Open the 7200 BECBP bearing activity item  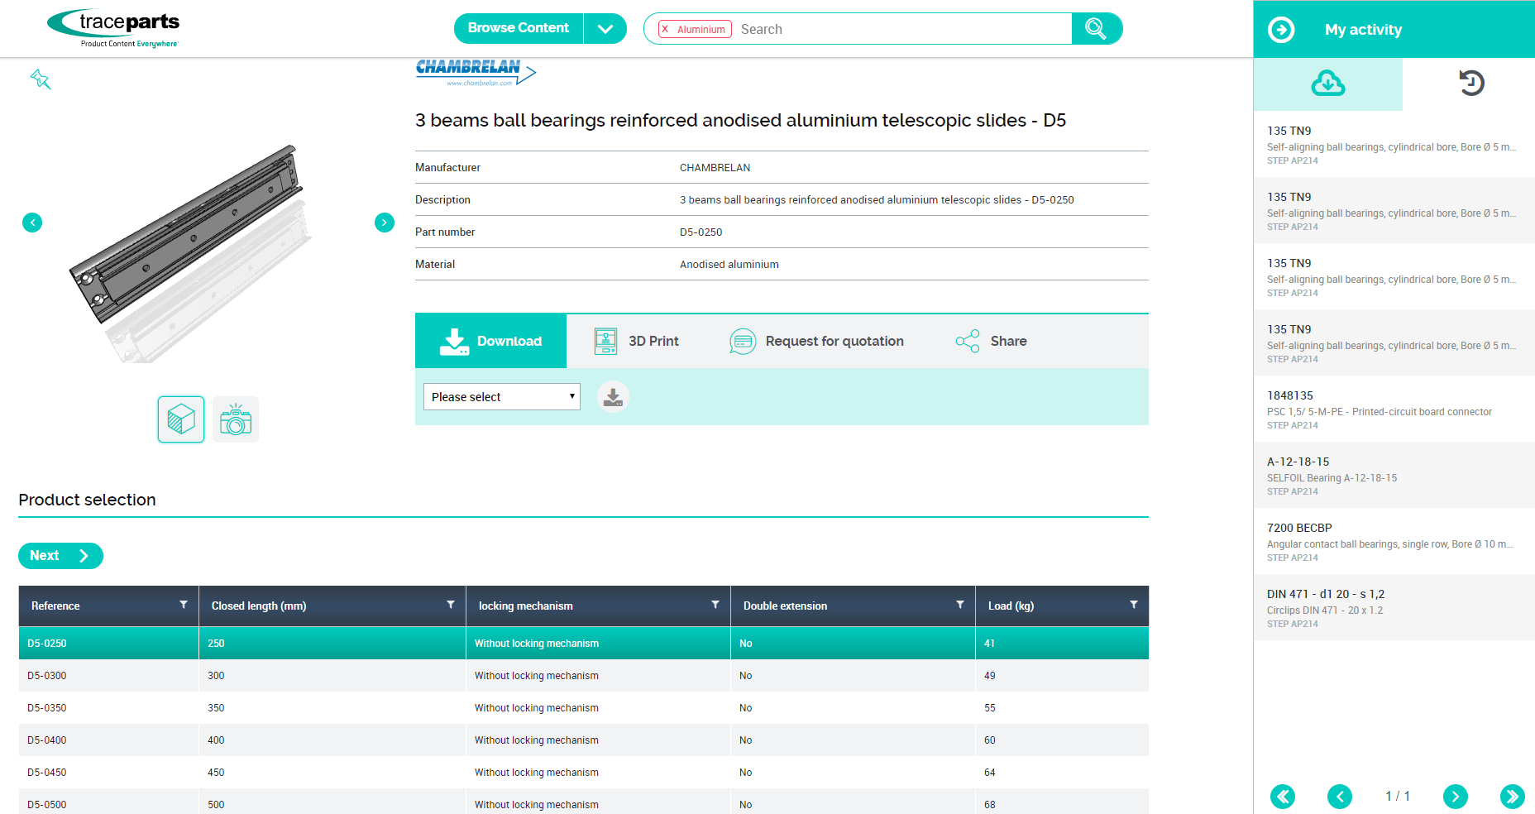point(1394,541)
